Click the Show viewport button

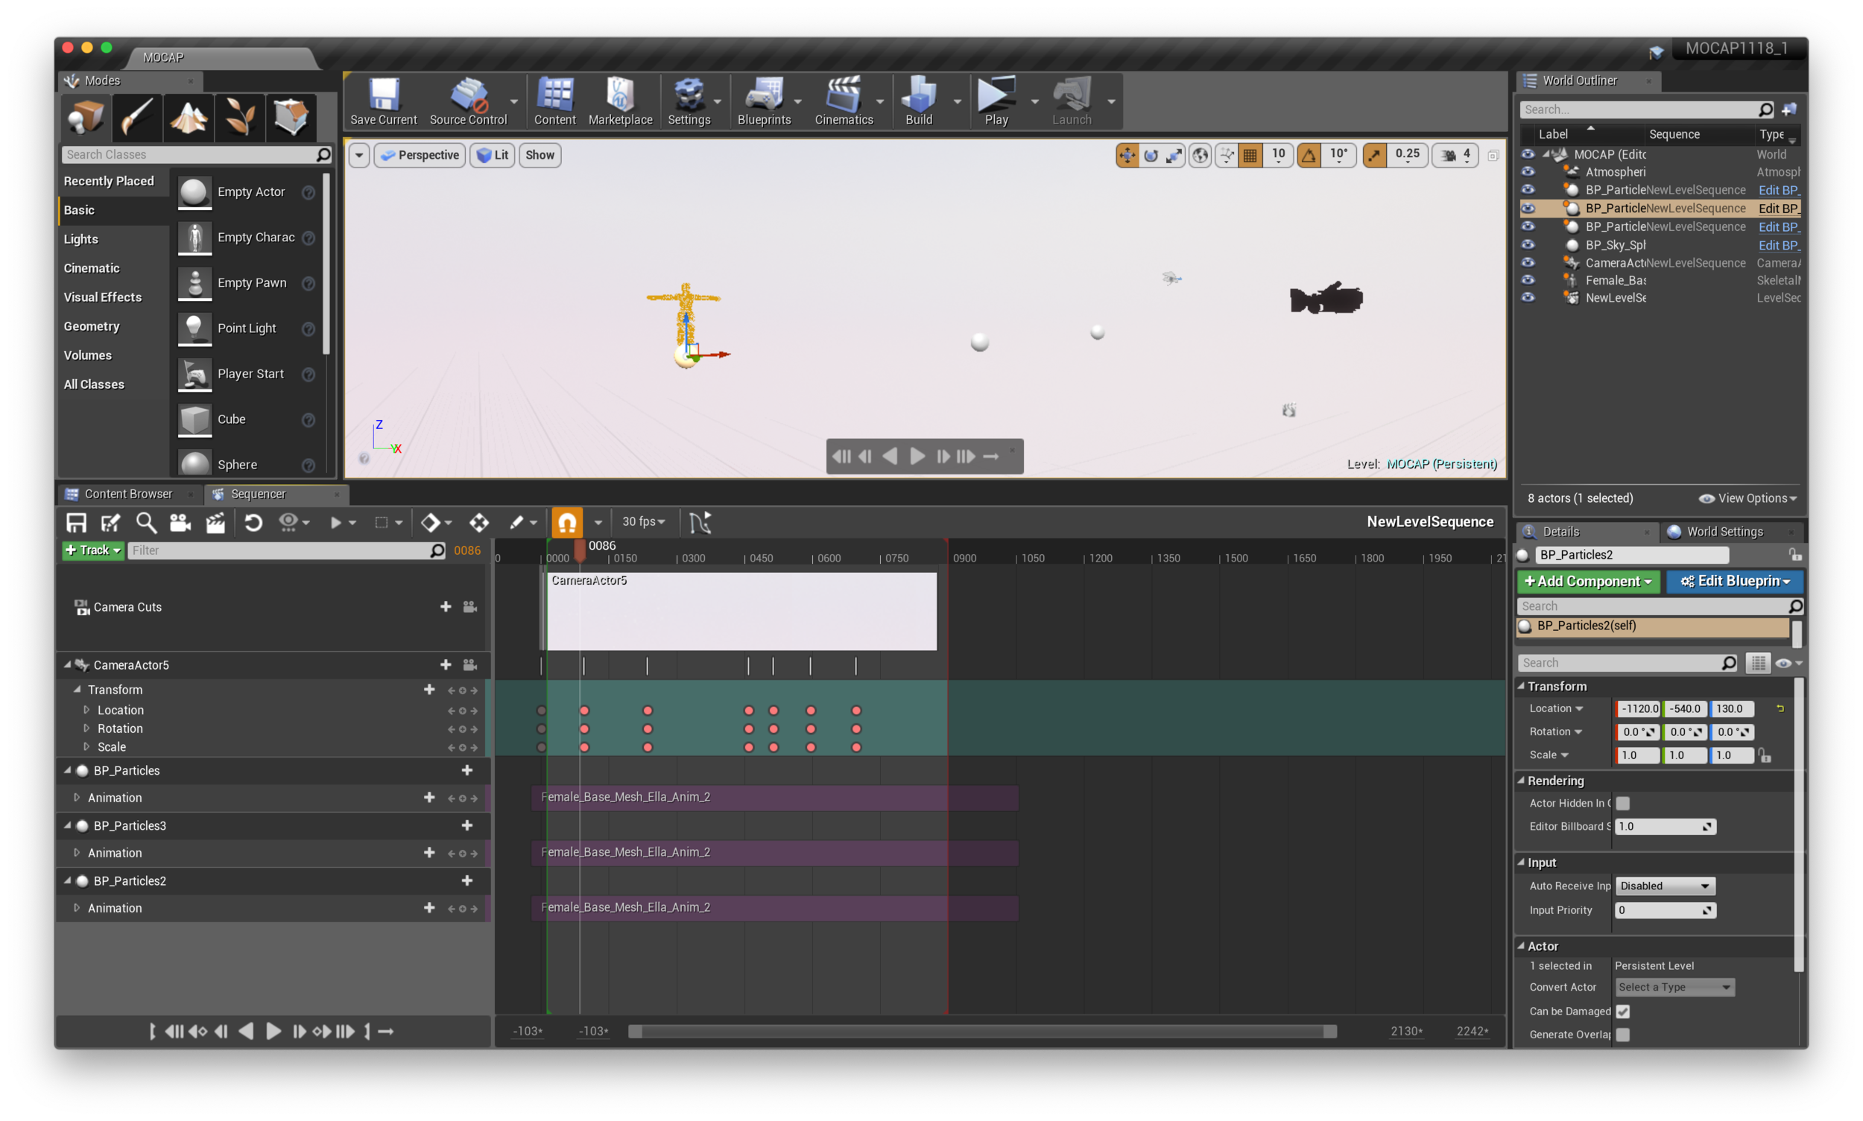coord(540,155)
